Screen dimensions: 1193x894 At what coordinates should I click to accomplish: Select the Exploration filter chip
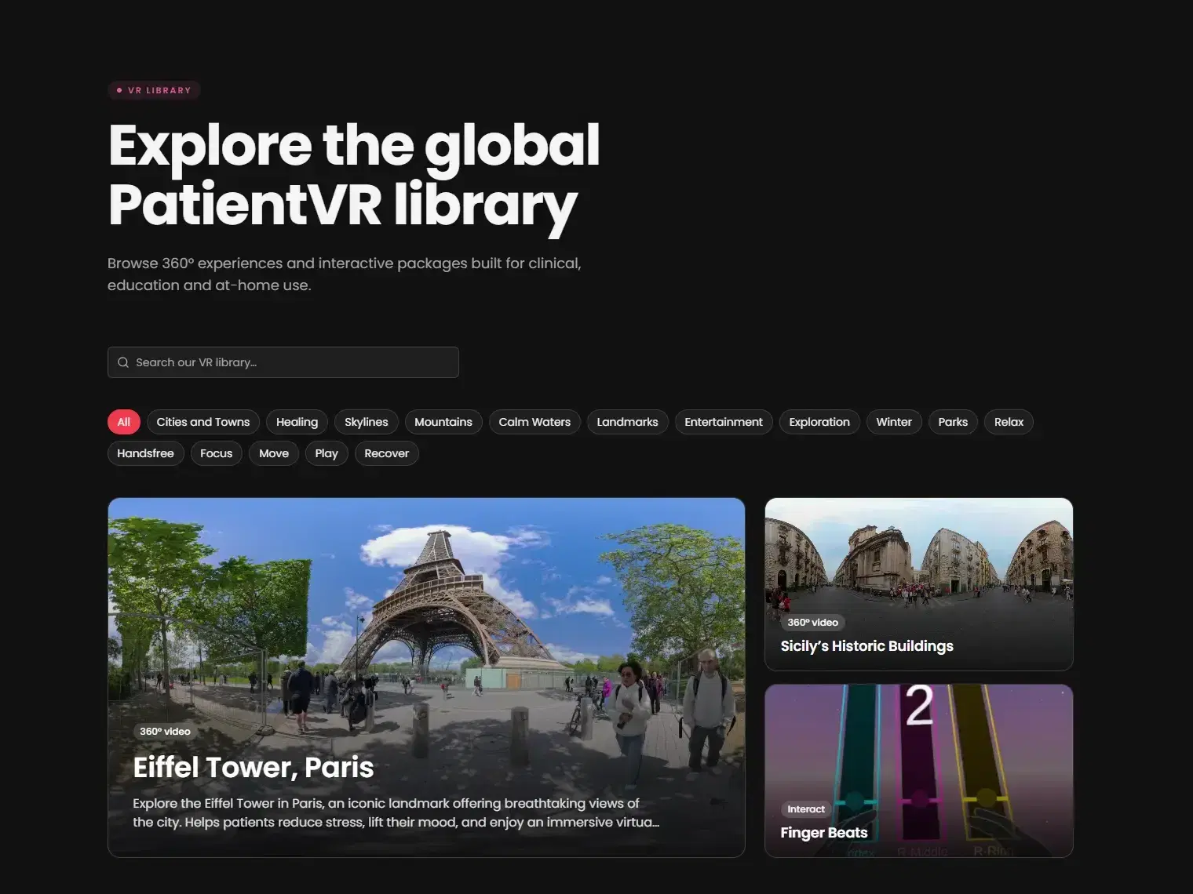click(819, 422)
